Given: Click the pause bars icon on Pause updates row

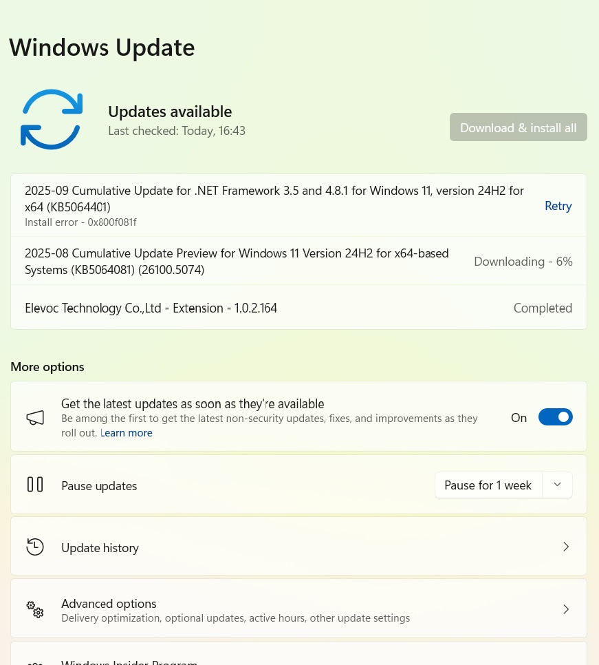Looking at the screenshot, I should pos(35,485).
